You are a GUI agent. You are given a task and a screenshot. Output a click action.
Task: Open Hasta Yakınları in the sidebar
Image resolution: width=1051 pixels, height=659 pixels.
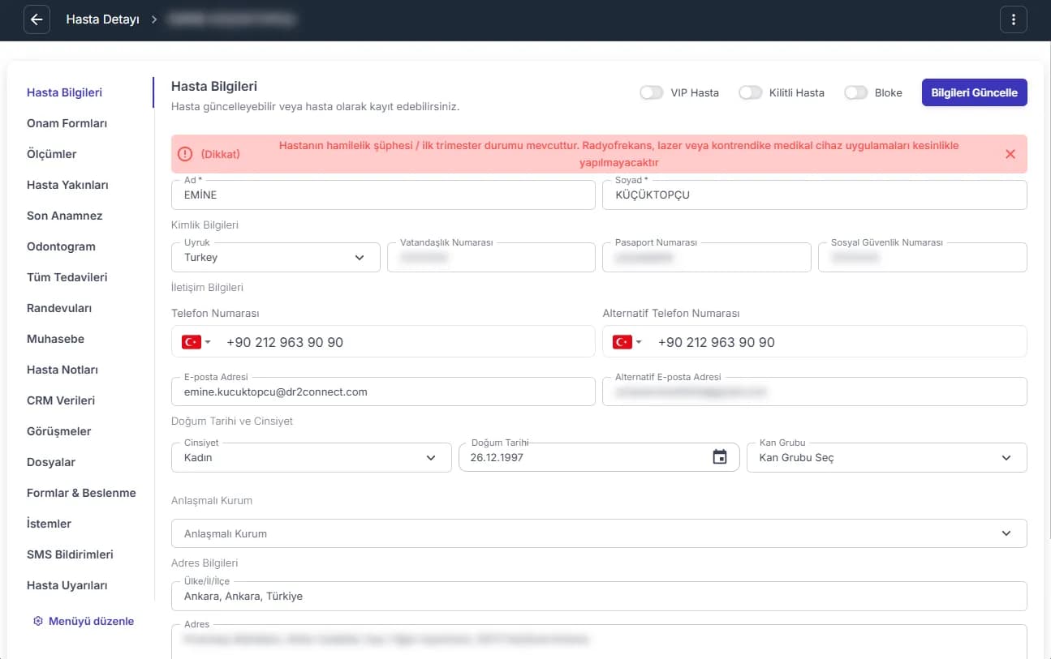click(67, 185)
